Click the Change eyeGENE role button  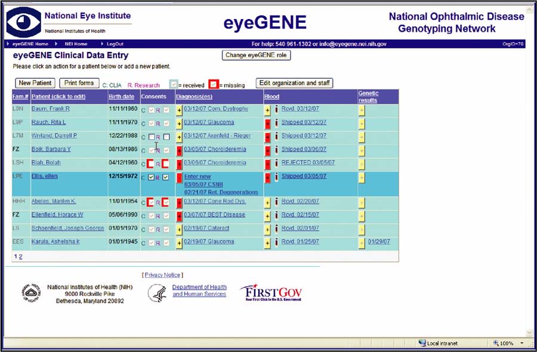coord(256,55)
